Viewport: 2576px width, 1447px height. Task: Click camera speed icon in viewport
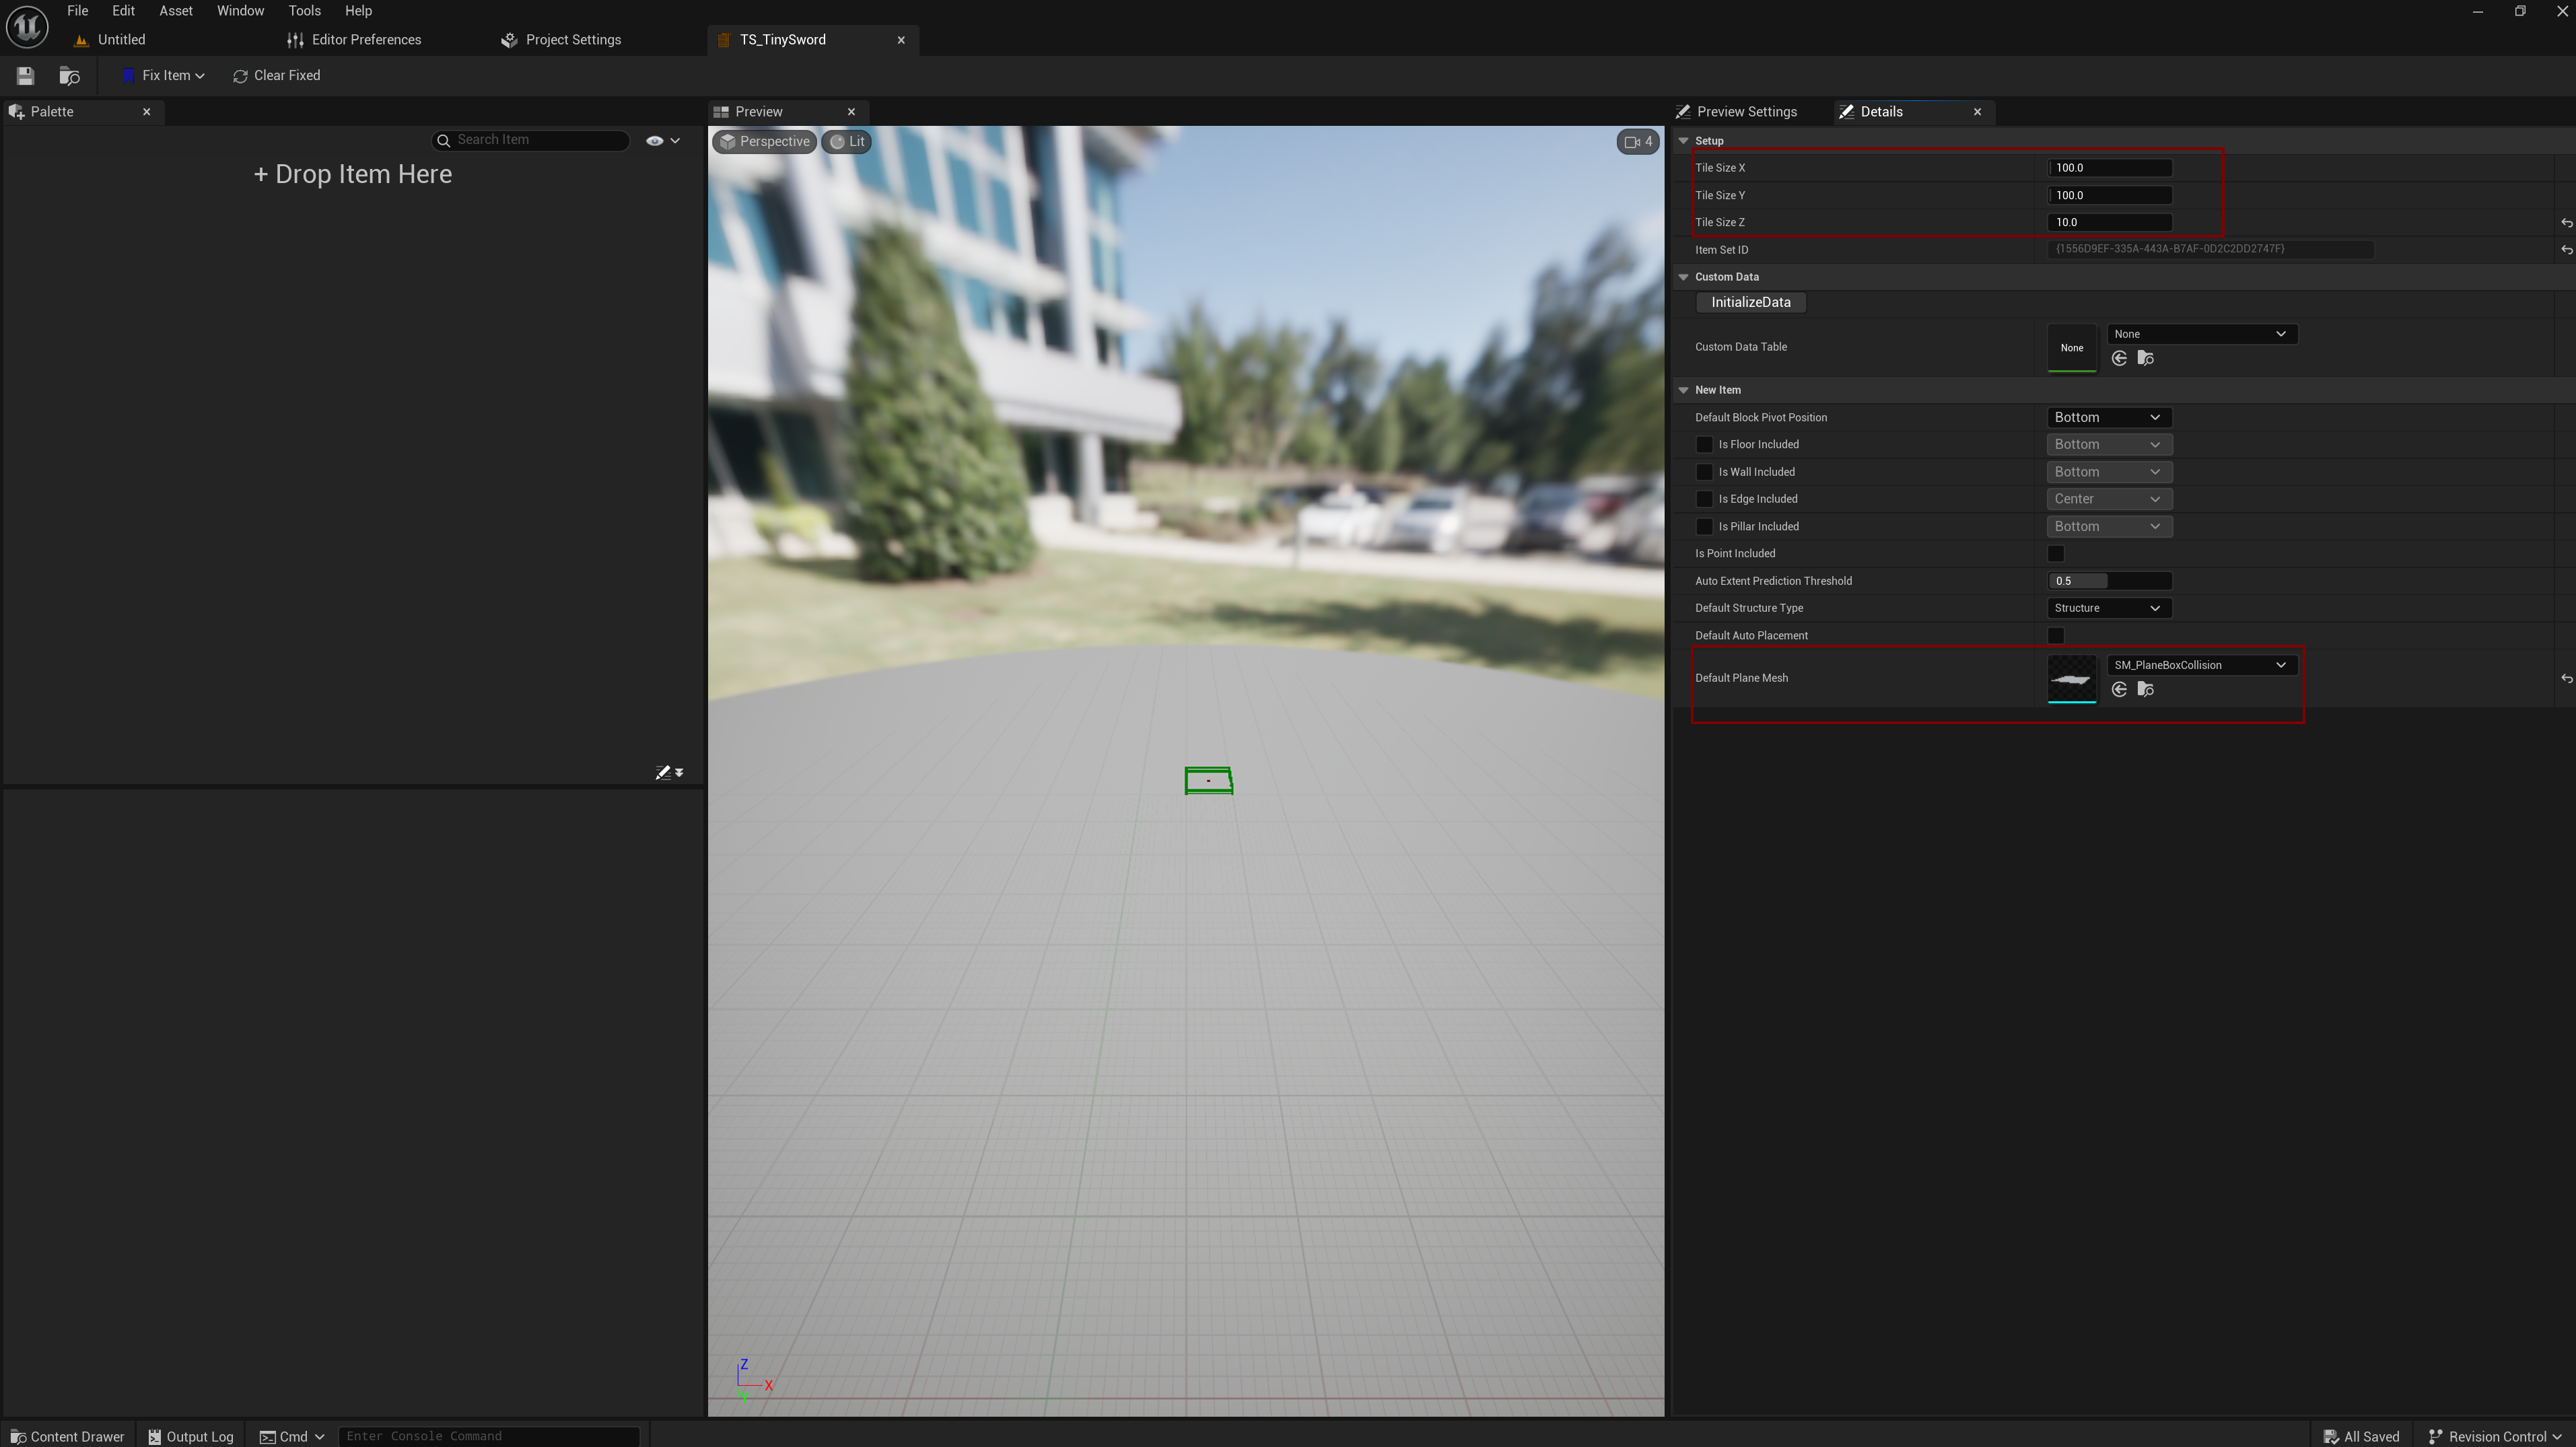tap(1638, 142)
